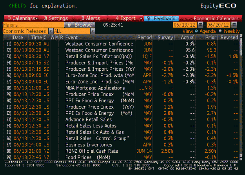Click the JUN 14 period cell
The height and width of the screenshot is (175, 245).
144,151
